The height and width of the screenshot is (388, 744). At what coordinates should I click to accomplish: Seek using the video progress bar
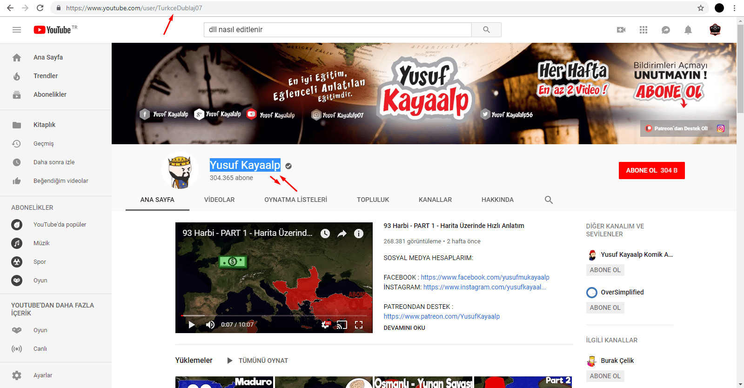click(x=274, y=315)
